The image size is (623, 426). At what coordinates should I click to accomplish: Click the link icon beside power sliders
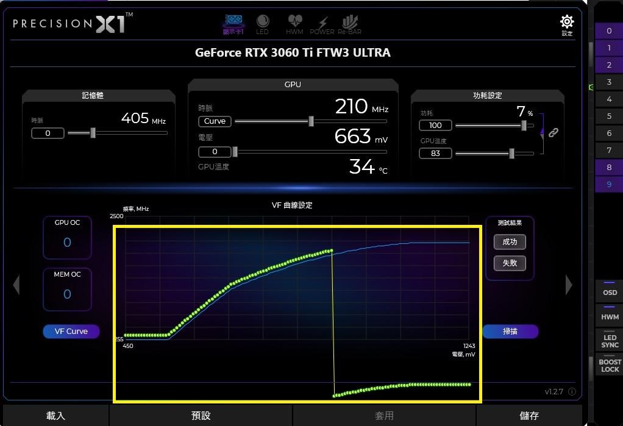coord(554,132)
